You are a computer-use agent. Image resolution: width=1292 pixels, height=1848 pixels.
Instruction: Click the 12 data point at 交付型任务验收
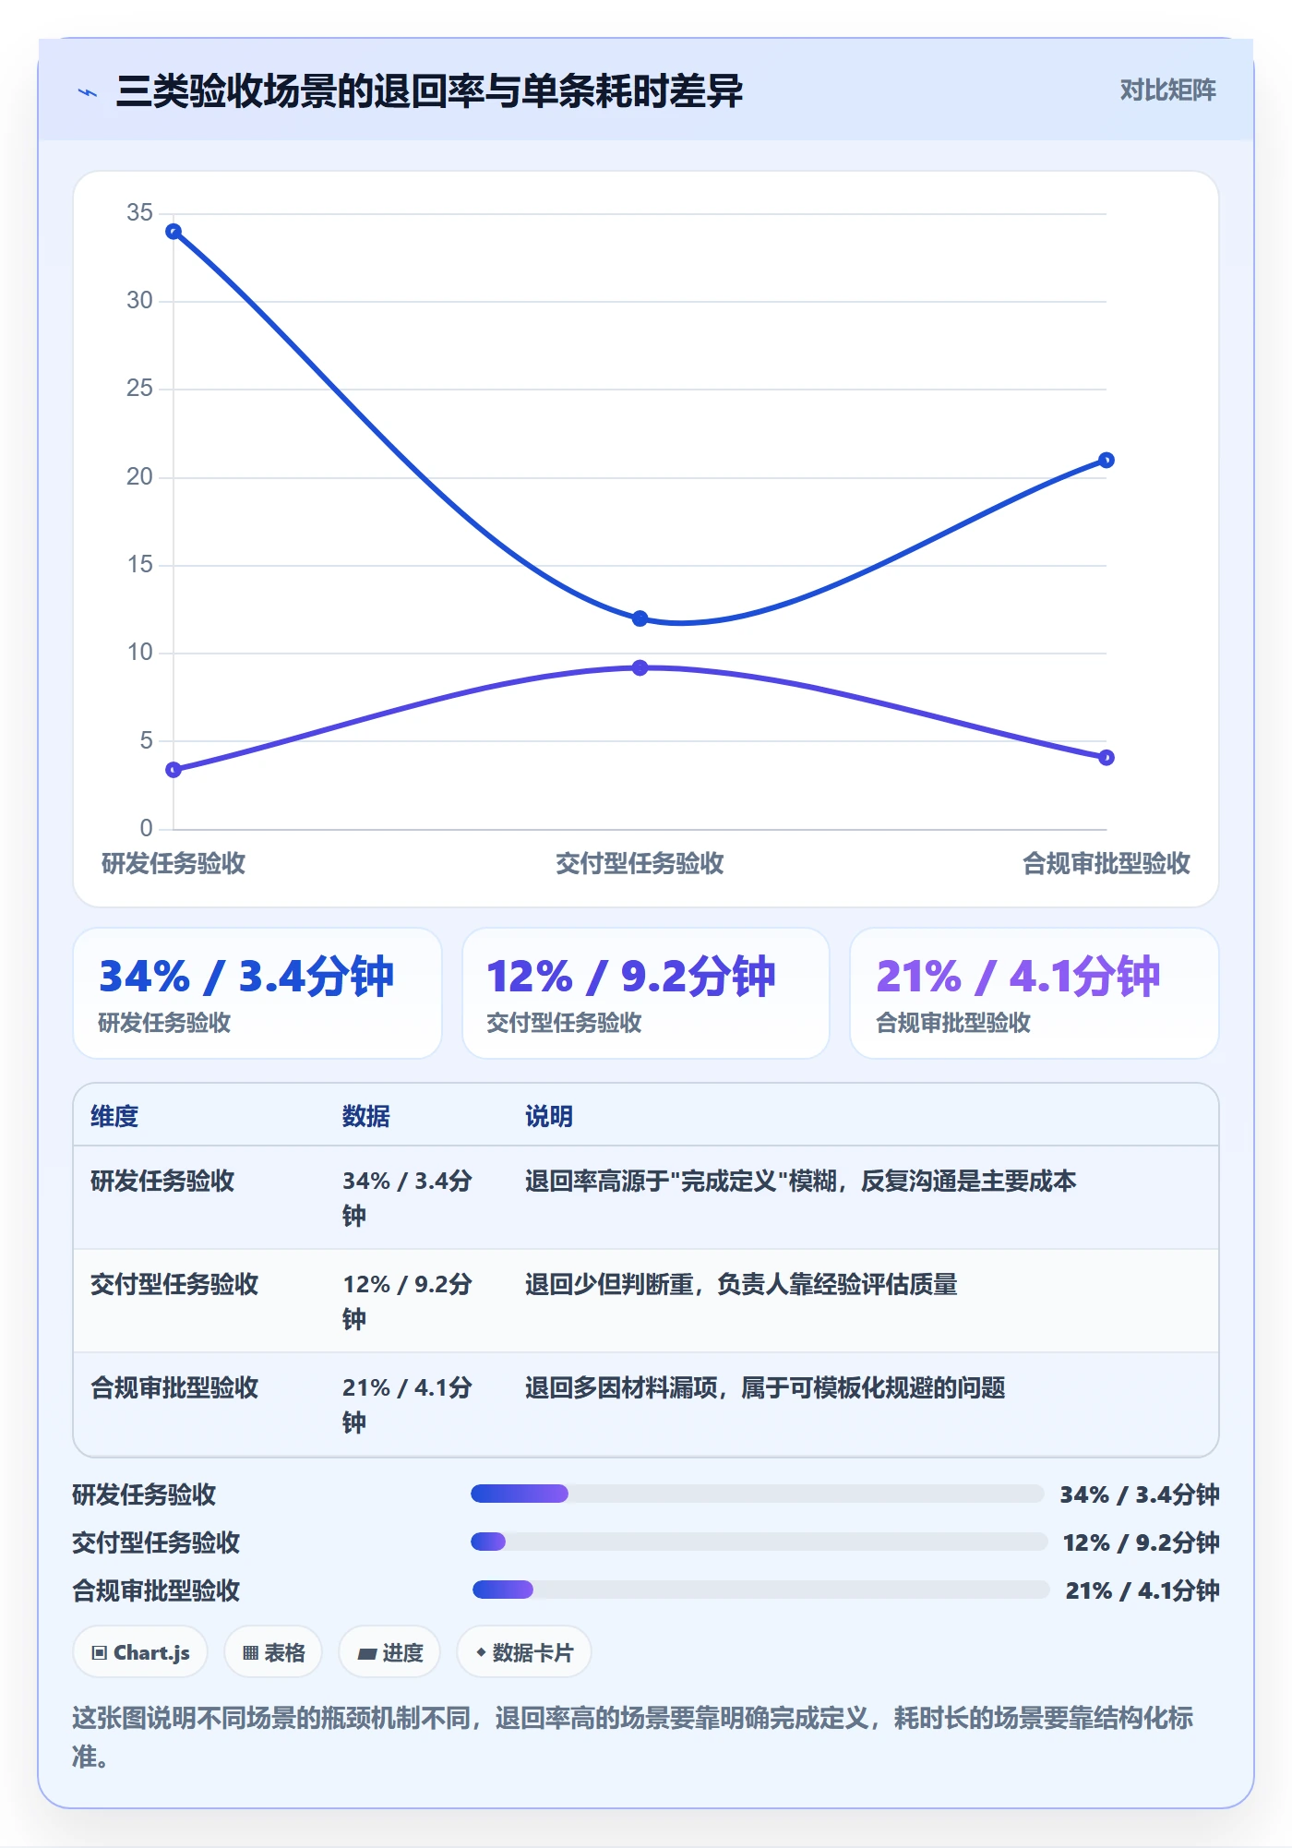pos(640,618)
